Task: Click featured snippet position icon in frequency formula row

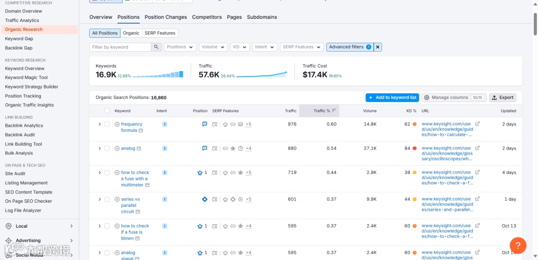Action: click(205, 124)
